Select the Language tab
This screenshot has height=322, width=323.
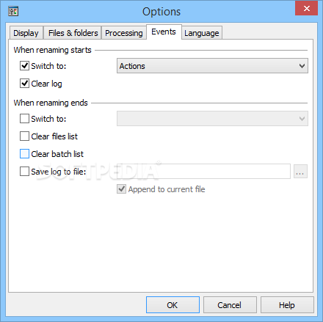click(202, 33)
